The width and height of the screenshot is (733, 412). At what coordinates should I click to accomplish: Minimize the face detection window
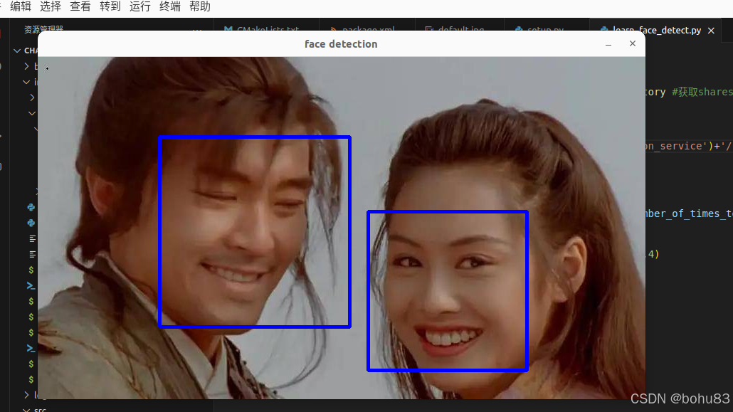point(608,44)
